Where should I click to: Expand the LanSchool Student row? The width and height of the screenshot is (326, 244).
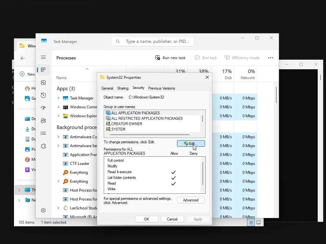click(x=59, y=208)
